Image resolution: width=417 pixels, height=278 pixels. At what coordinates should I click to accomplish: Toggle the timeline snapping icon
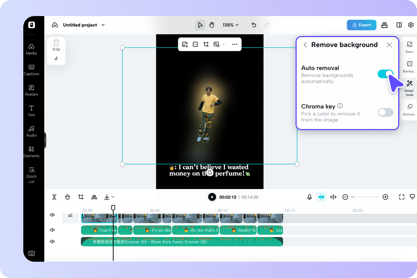[321, 197]
